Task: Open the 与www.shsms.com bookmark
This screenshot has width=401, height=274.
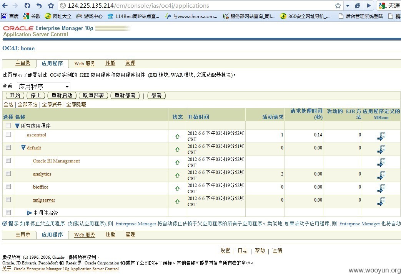Action: point(191,16)
